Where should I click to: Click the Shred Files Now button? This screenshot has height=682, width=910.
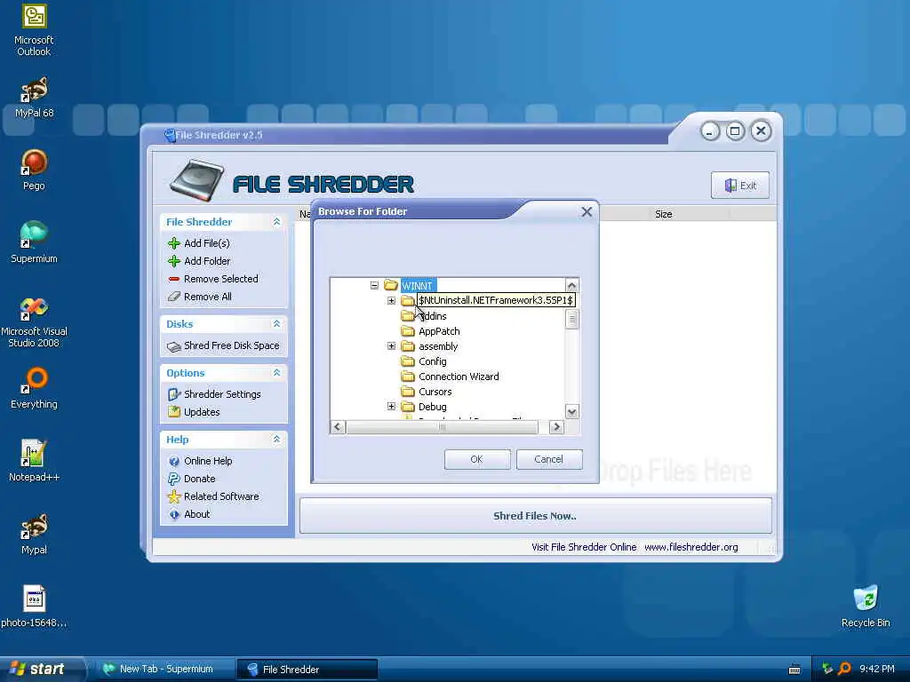pos(535,516)
